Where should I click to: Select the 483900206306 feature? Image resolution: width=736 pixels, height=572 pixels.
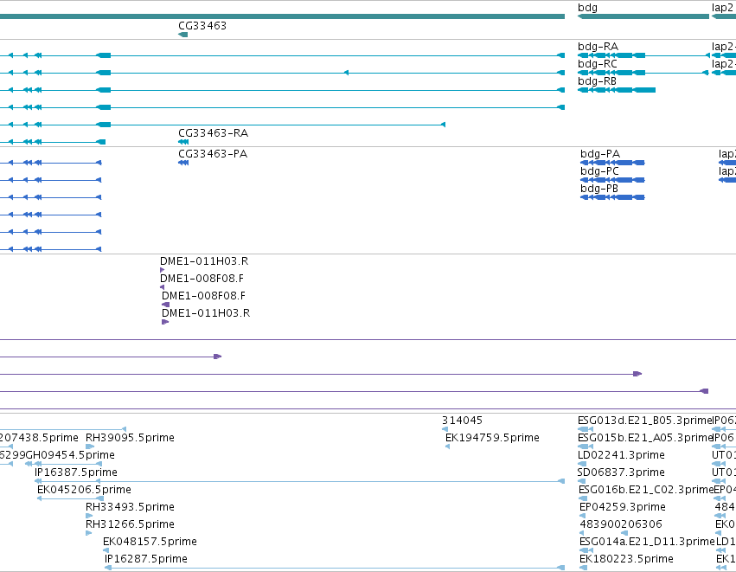604,533
